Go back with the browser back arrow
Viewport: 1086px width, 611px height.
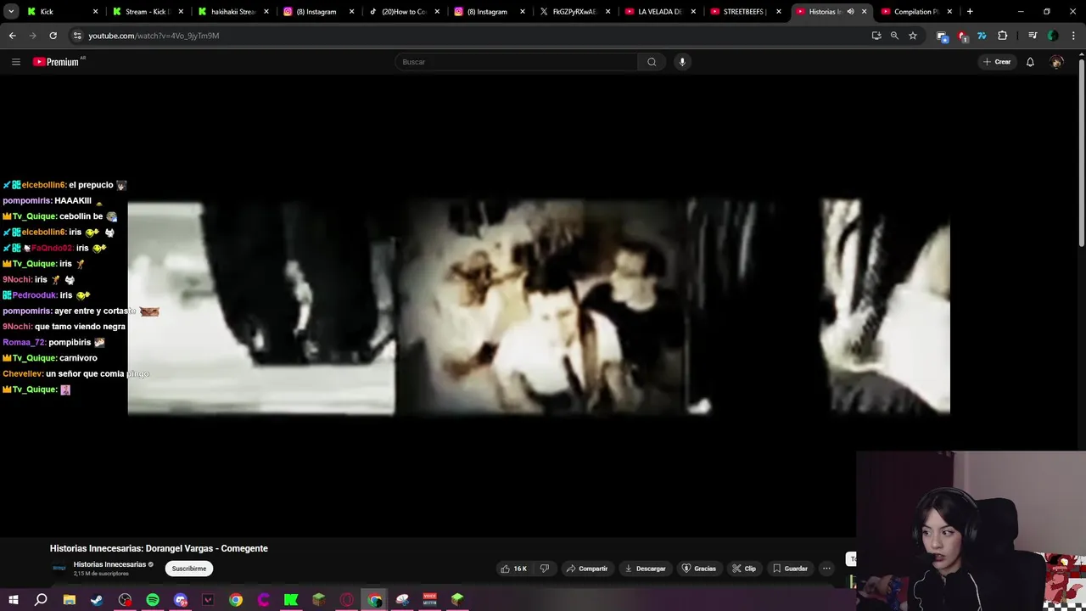pyautogui.click(x=12, y=36)
